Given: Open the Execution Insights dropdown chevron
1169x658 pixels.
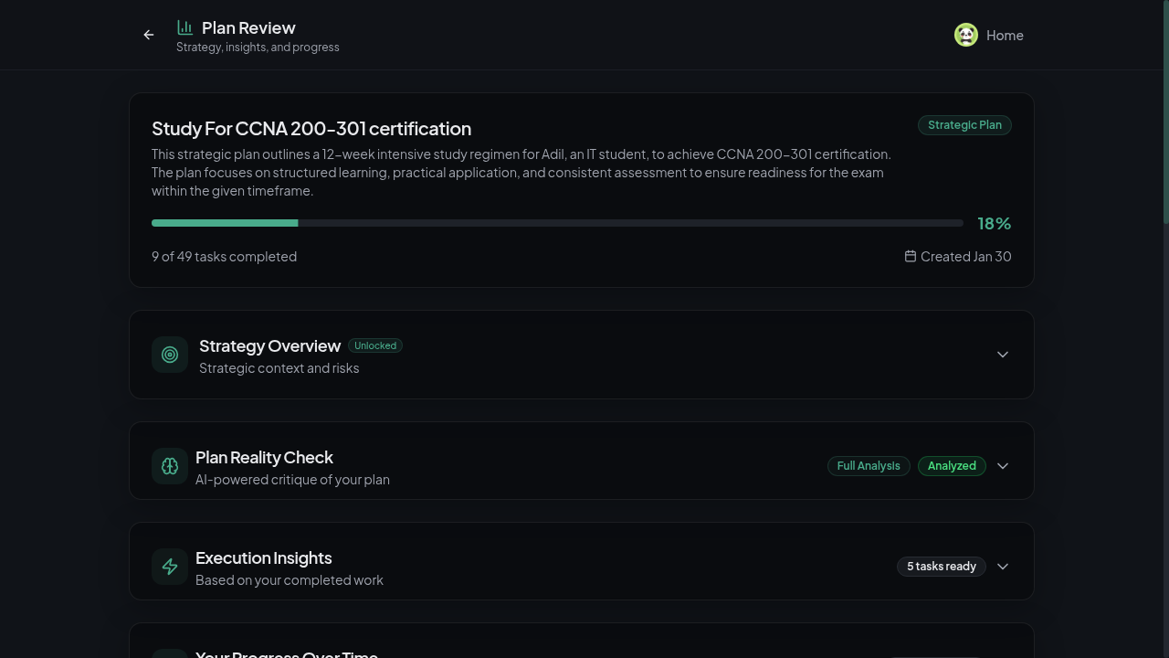Looking at the screenshot, I should (1003, 567).
